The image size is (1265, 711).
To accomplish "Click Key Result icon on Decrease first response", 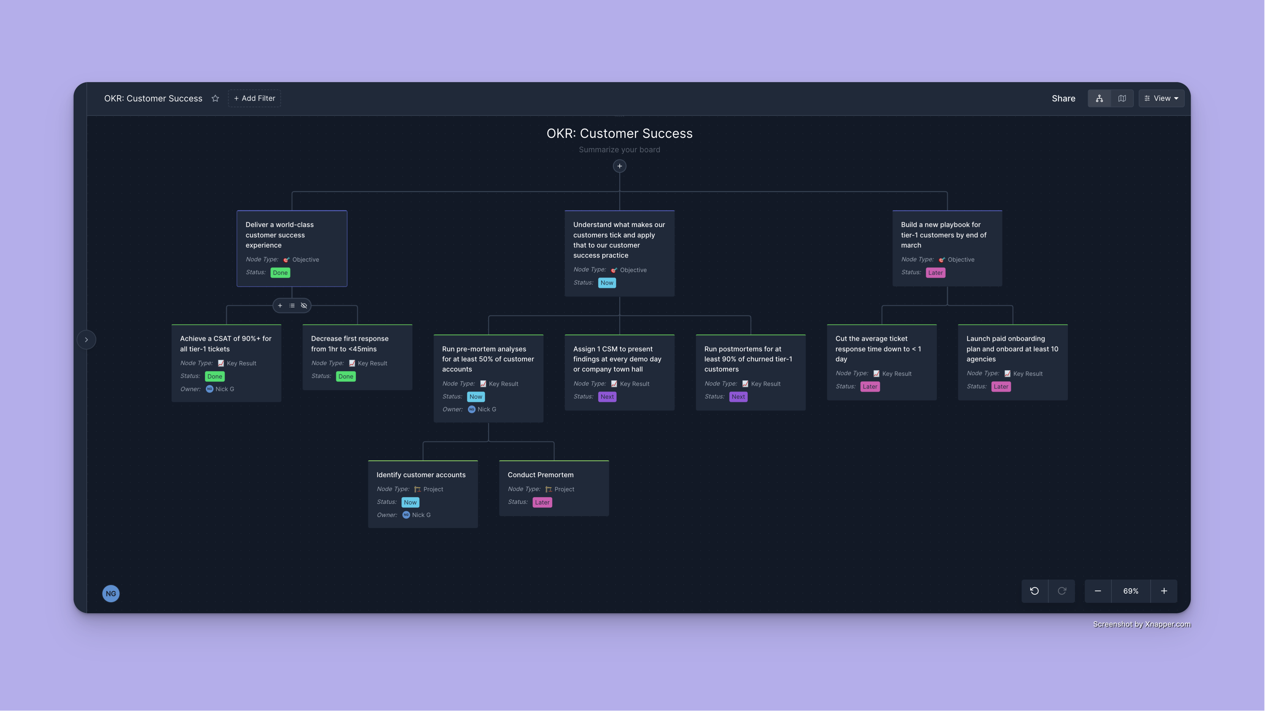I will click(x=352, y=363).
